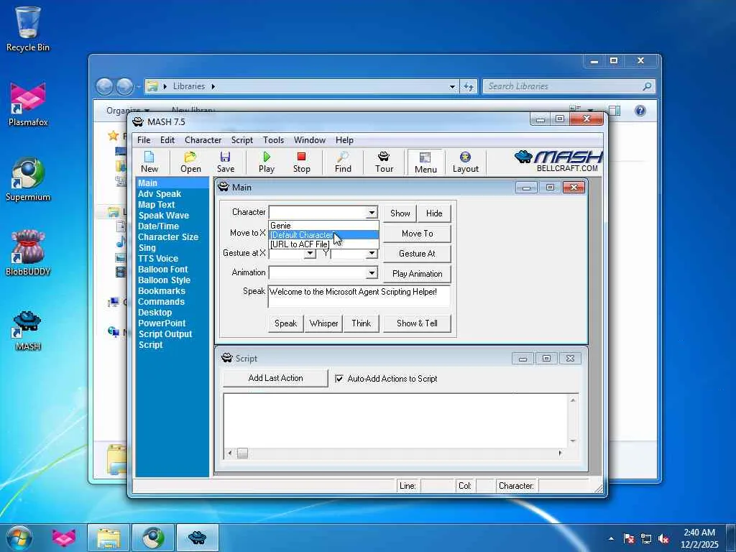This screenshot has width=736, height=552.
Task: Start script with the Play icon
Action: pyautogui.click(x=266, y=162)
